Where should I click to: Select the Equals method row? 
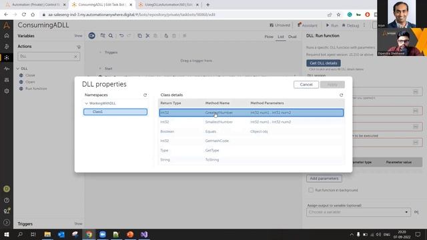click(x=252, y=131)
